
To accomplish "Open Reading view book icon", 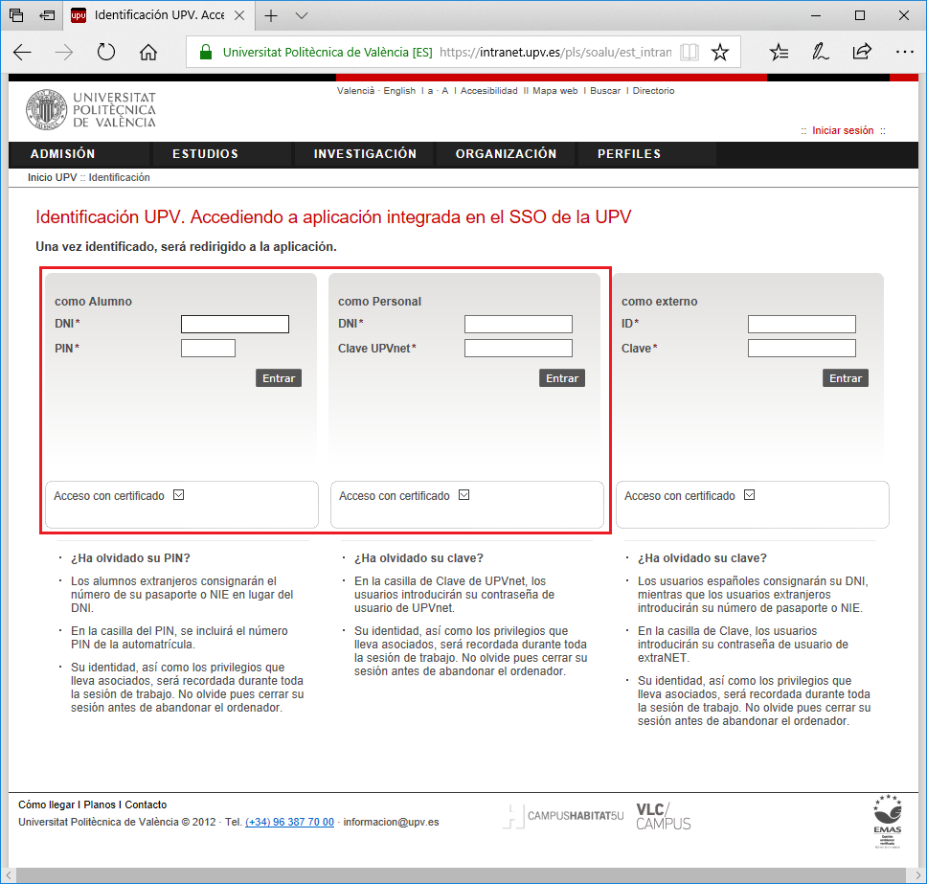I will (689, 53).
